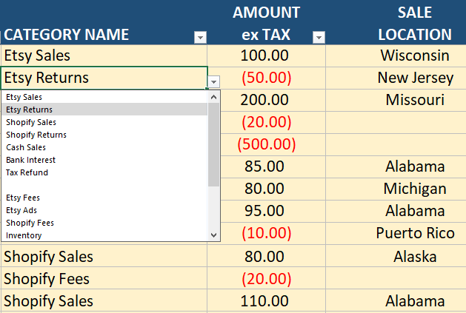Pick Shopify Fees from the dropdown list
This screenshot has width=466, height=313.
click(104, 223)
